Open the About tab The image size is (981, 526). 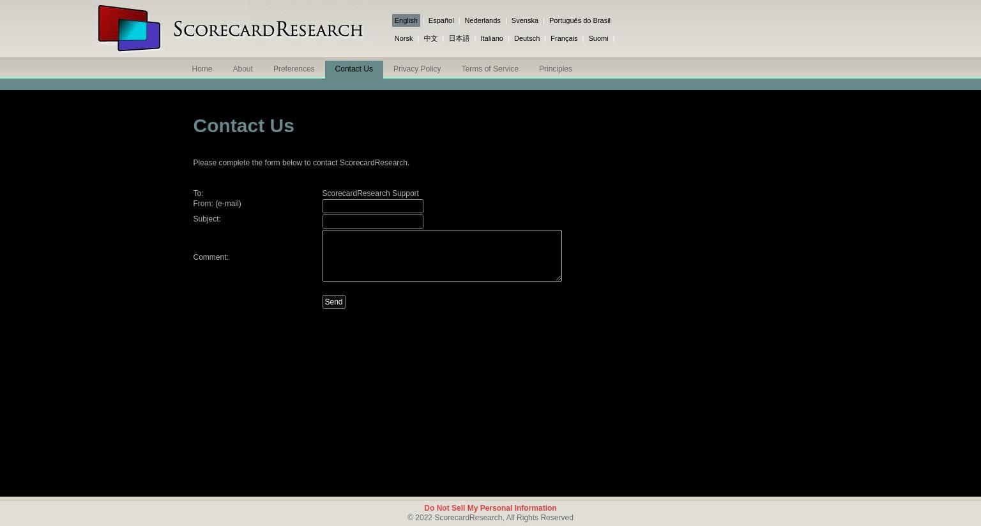pyautogui.click(x=243, y=69)
